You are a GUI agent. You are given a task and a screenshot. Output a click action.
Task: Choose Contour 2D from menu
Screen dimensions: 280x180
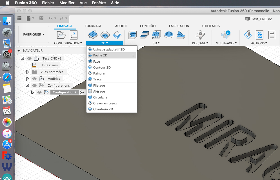point(112,67)
